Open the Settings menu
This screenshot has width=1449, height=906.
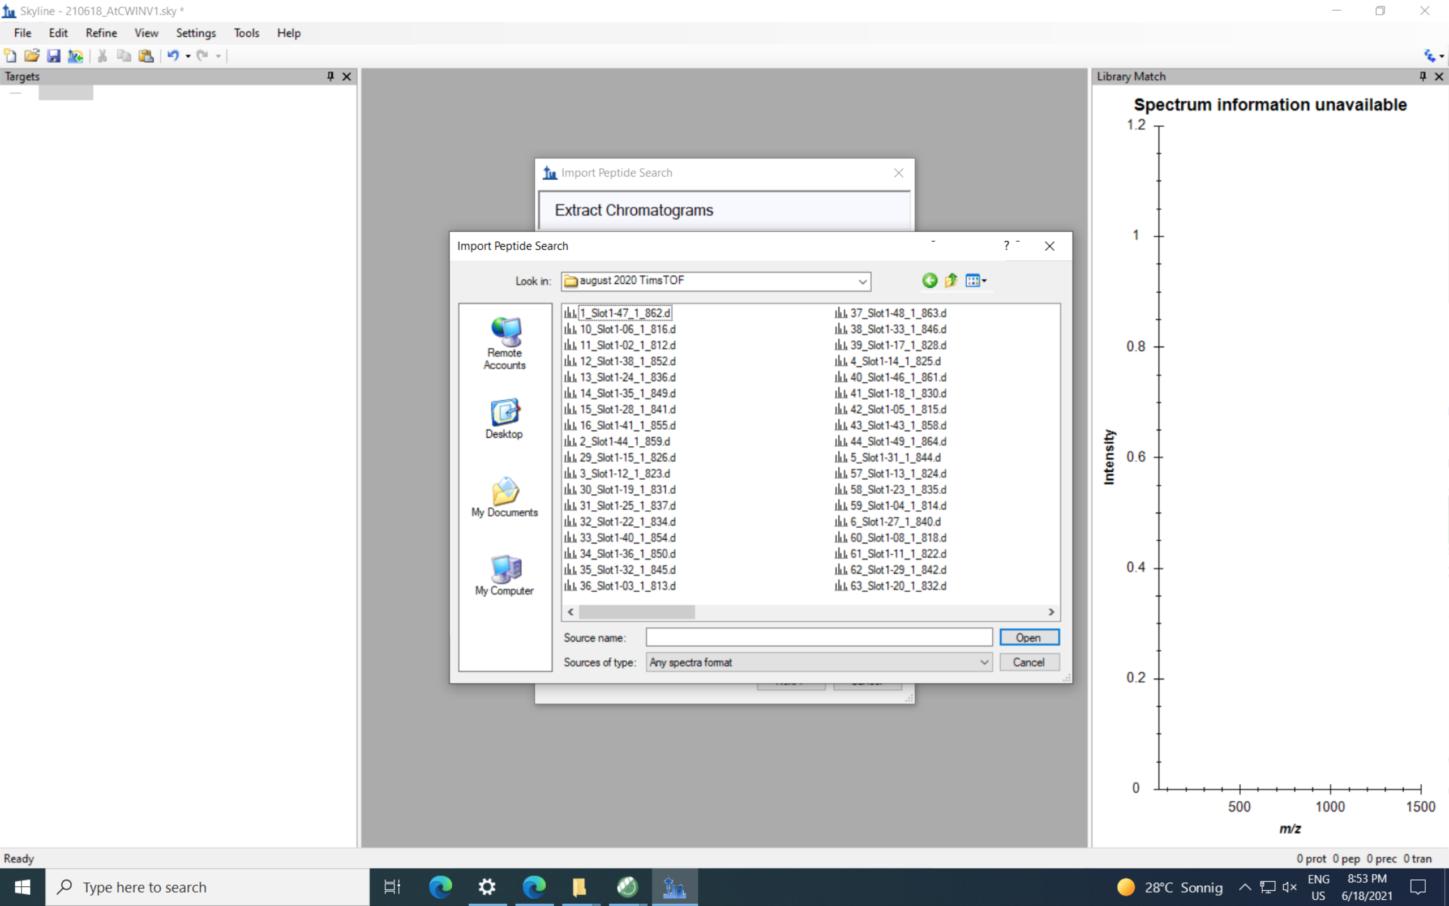pos(195,33)
